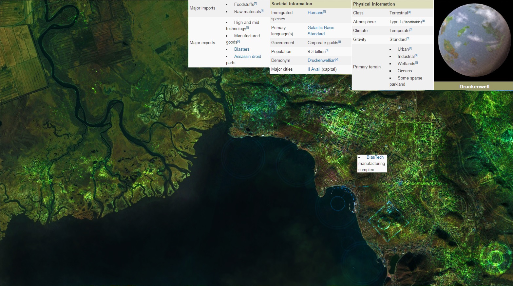Follow the Galactic Basic Standard link
Viewport: 513px width, 286px height.
click(320, 31)
